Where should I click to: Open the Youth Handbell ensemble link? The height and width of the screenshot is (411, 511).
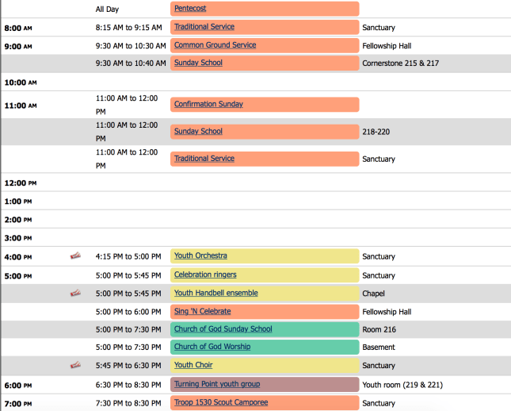[x=215, y=293]
